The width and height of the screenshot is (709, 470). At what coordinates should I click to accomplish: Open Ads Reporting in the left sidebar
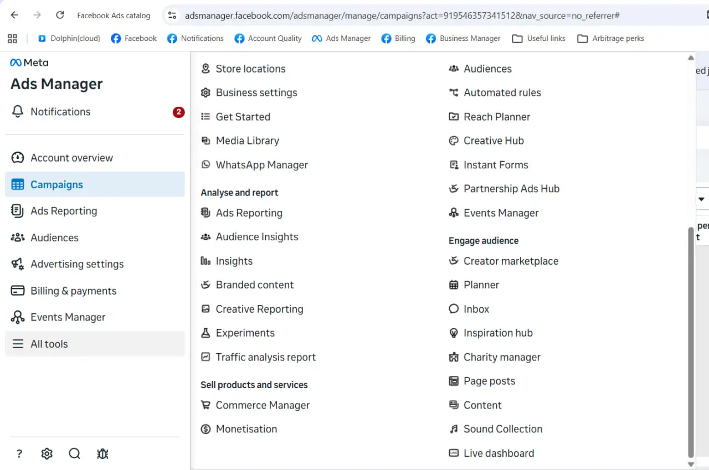point(95,211)
